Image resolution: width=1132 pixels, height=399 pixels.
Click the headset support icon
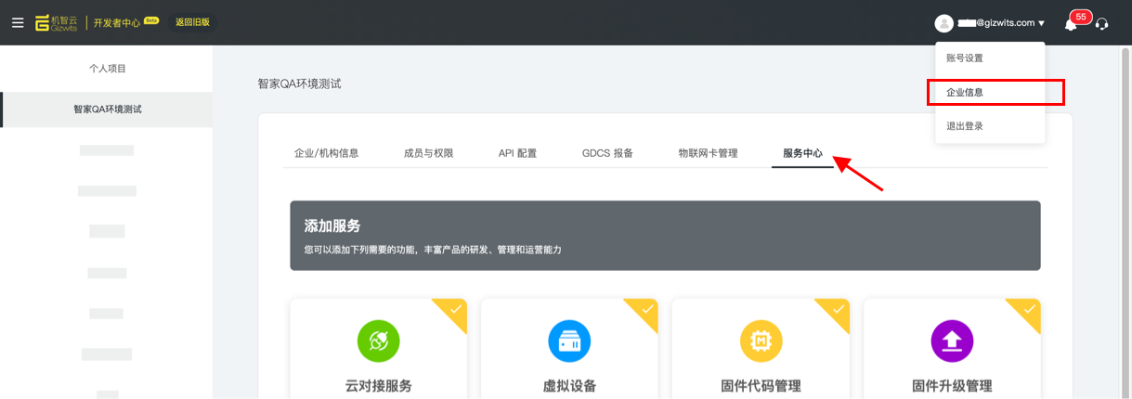coord(1102,24)
